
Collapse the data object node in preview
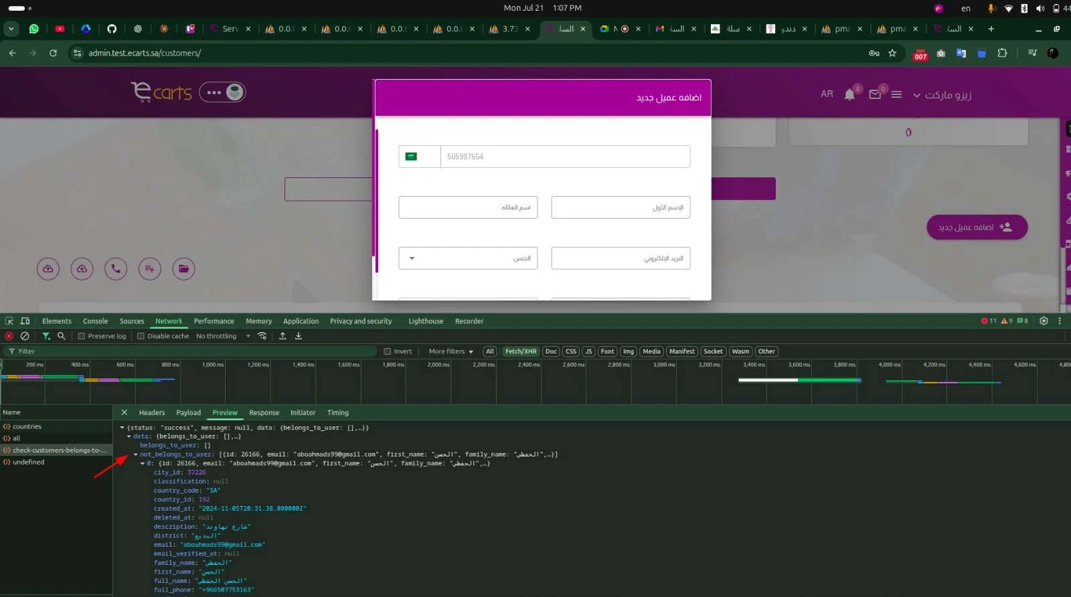129,436
